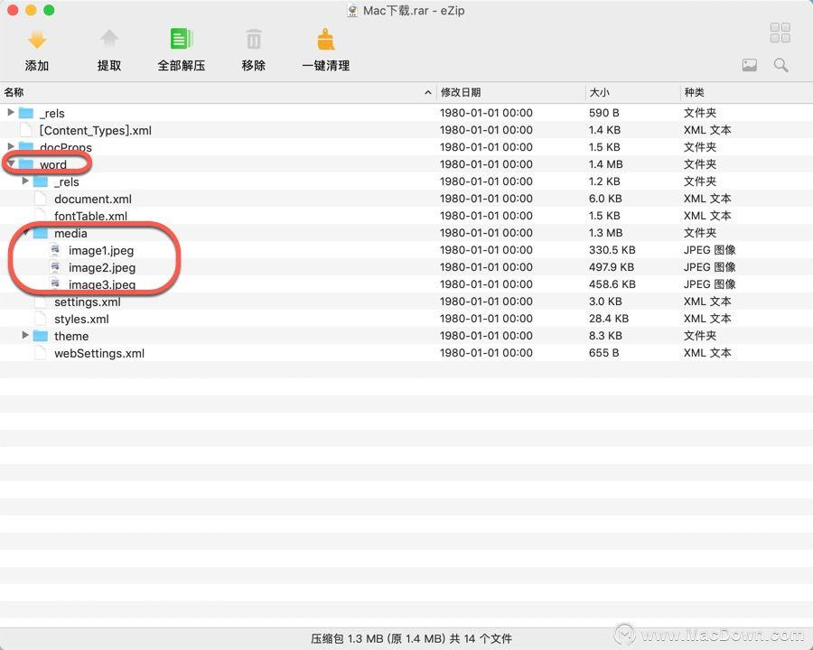Click the settings.xml file icon

tap(41, 302)
